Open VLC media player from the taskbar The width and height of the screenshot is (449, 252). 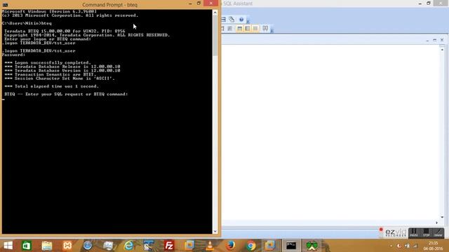click(x=210, y=246)
